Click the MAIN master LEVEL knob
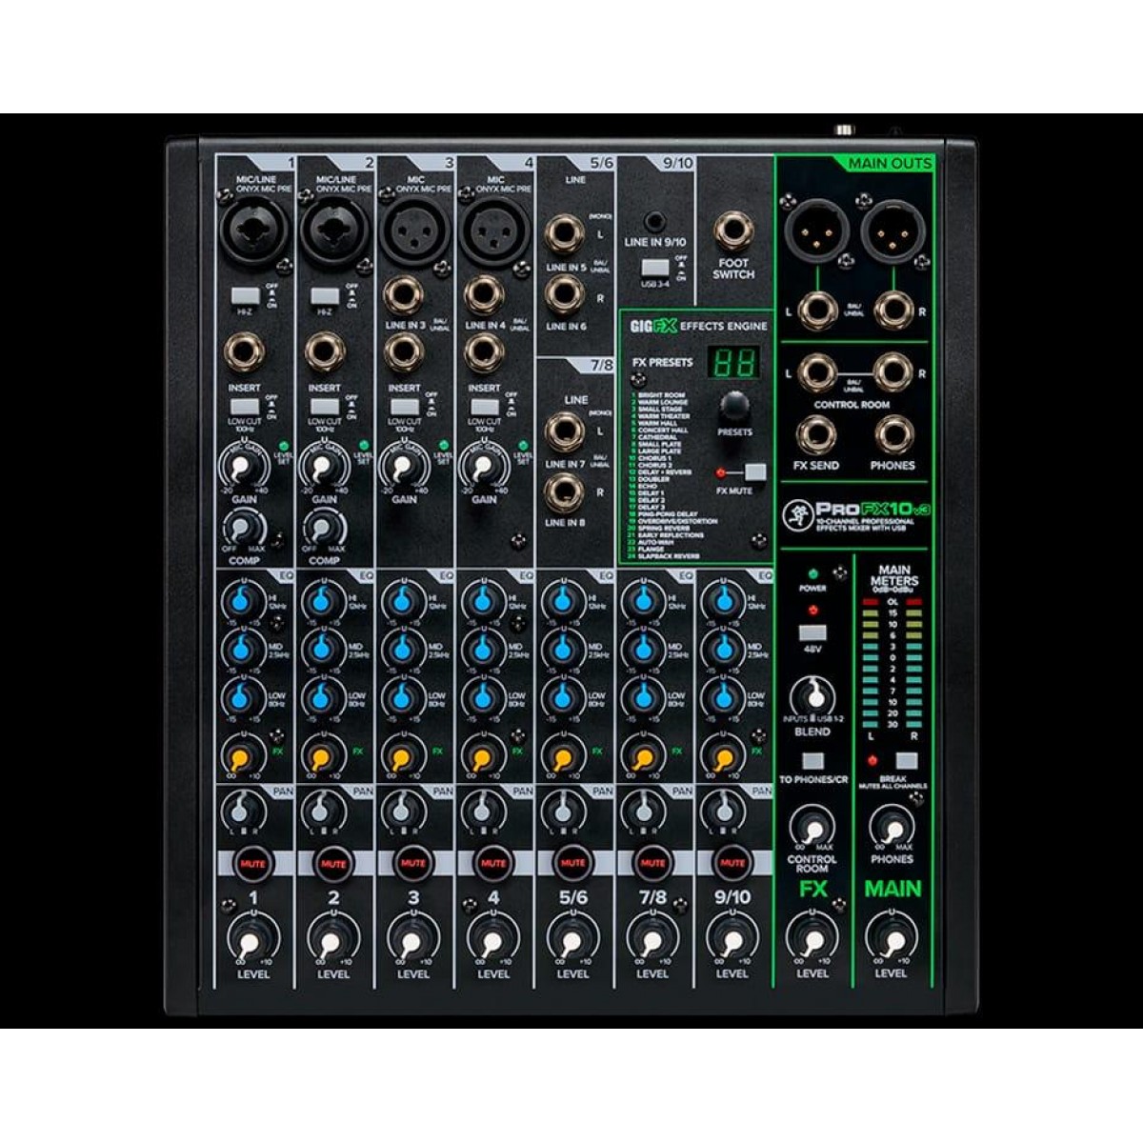The image size is (1143, 1143). pos(890,938)
